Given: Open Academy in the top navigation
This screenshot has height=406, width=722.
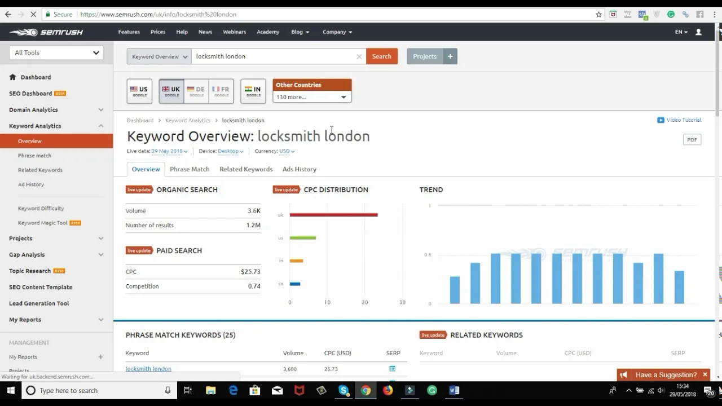Looking at the screenshot, I should click(268, 32).
